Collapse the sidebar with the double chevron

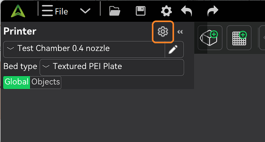click(x=180, y=32)
